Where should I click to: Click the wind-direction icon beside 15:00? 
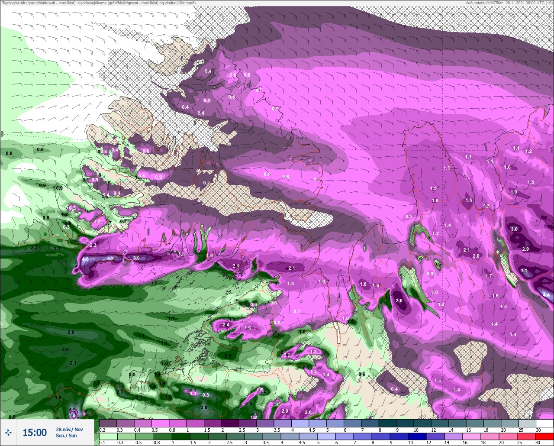9,432
